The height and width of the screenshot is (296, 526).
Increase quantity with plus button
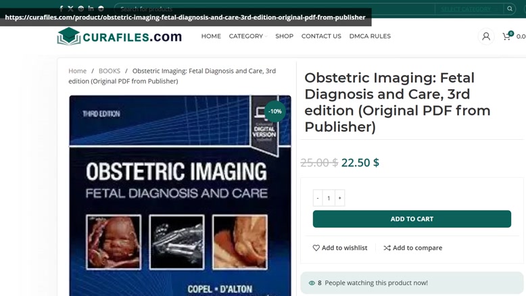[x=340, y=198]
